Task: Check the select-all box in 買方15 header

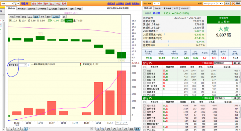Action: [144, 67]
